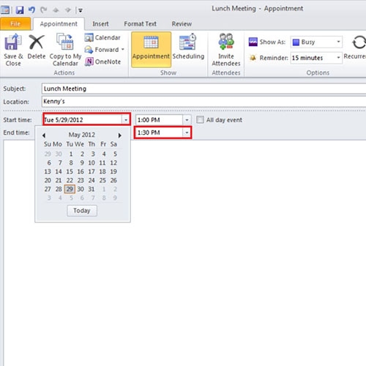Open the Recurrence icon
366x366 pixels.
point(359,42)
